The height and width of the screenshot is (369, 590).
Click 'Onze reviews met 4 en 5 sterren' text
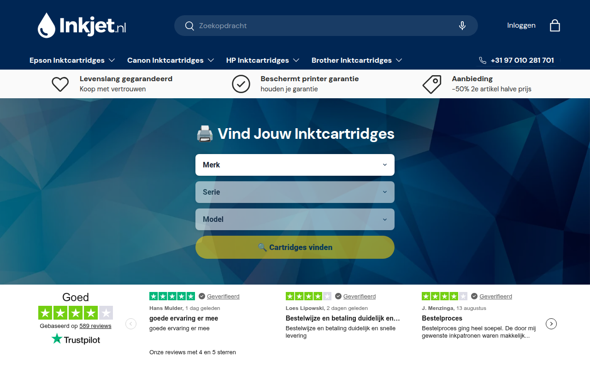(193, 352)
